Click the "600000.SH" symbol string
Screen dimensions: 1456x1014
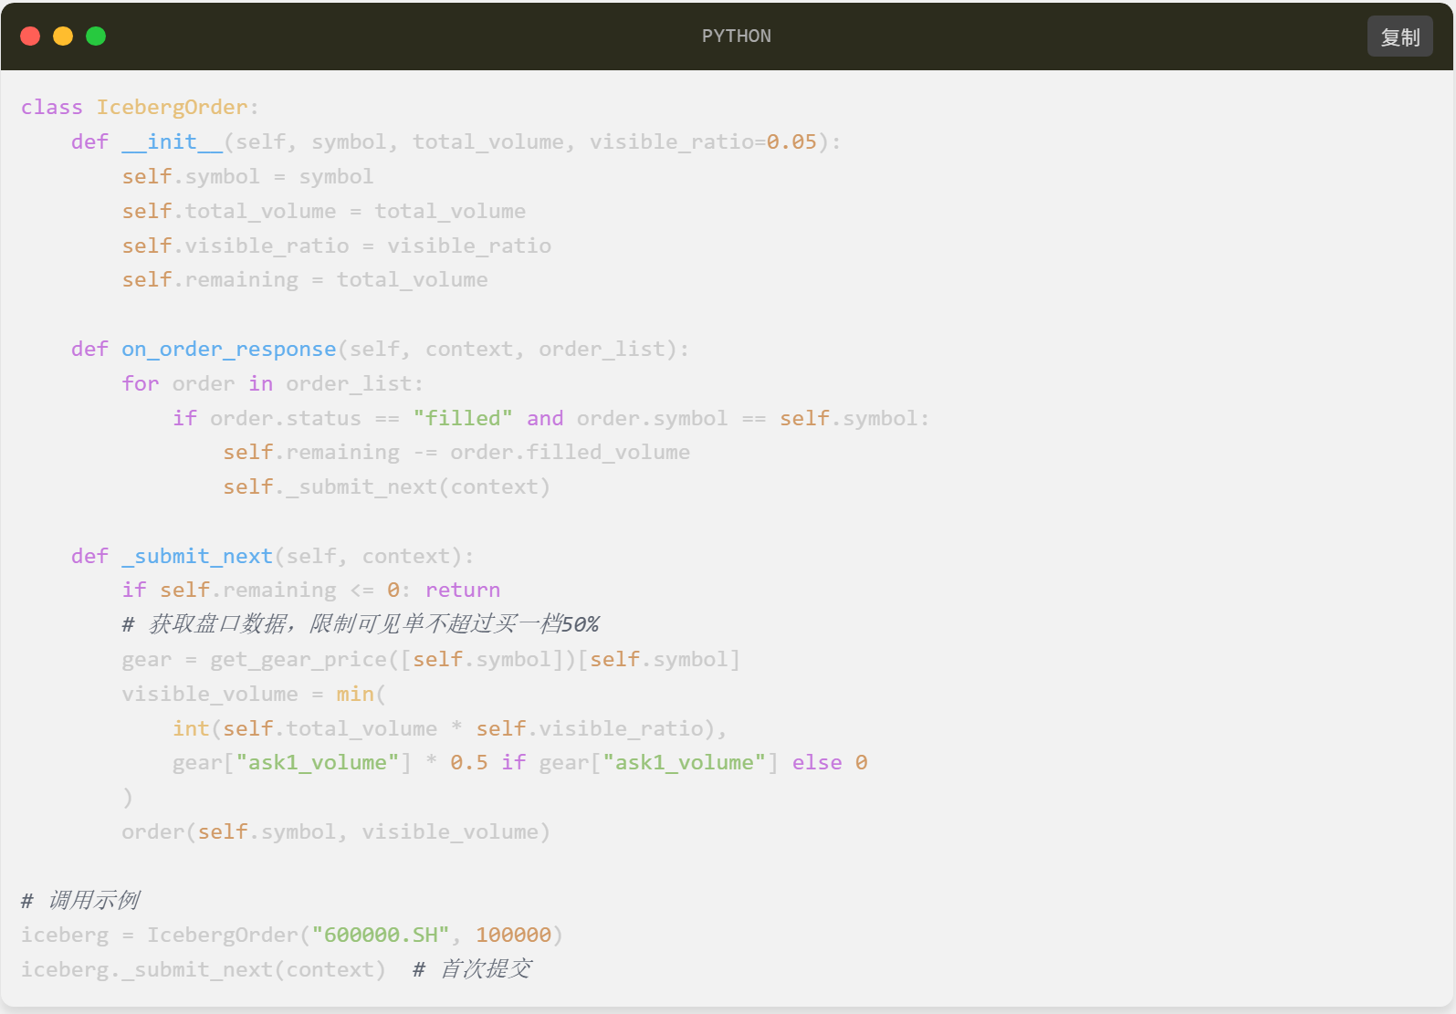pyautogui.click(x=381, y=935)
